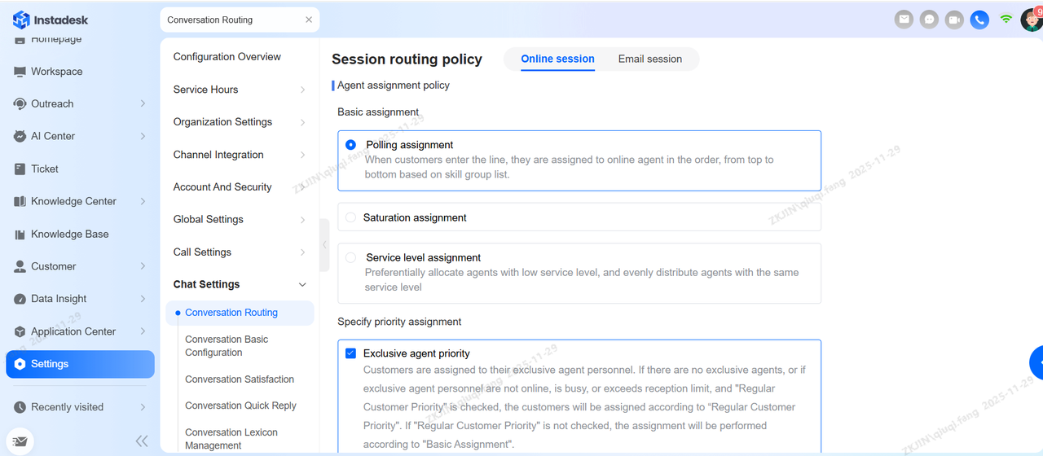This screenshot has width=1043, height=456.
Task: Open Conversation Satisfaction settings
Action: click(240, 379)
